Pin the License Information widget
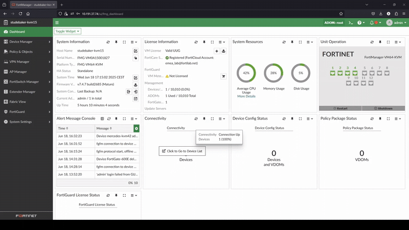409x230 pixels. point(204,42)
